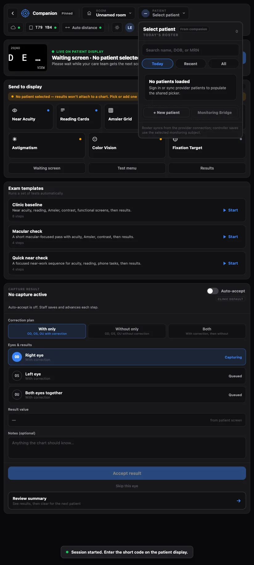Screen dimensions: 254x565
Task: Click the brightness sun icon
Action: point(117,27)
